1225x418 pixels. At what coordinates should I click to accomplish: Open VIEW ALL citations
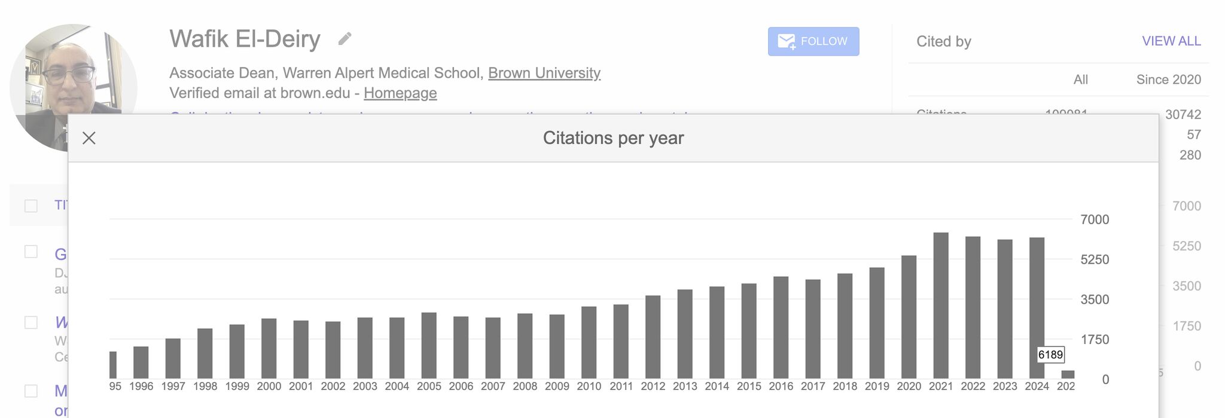click(1171, 41)
